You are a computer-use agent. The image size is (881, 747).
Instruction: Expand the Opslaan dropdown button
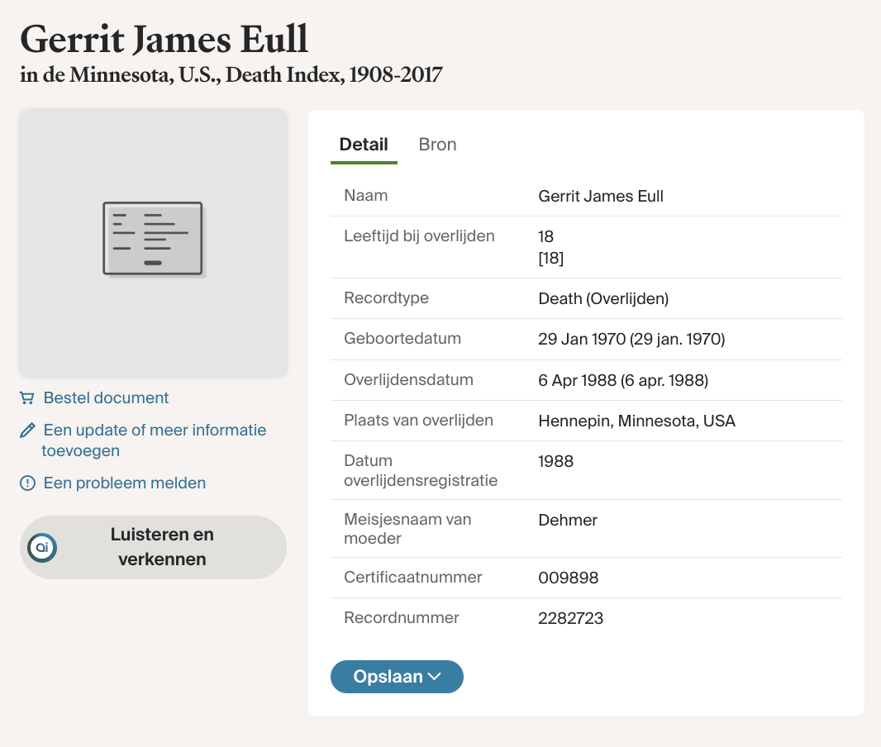point(397,677)
